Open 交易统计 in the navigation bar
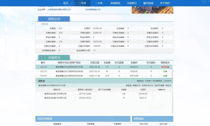The image size is (210, 126). point(132,3)
